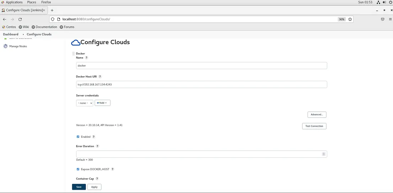
Task: Open the Manage Nodes sidebar link
Action: tap(18, 46)
